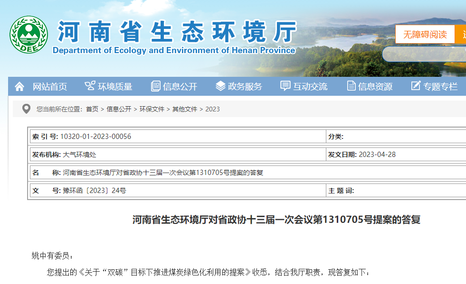The height and width of the screenshot is (284, 466).
Task: Go to 首页 in the breadcrumb
Action: click(92, 109)
